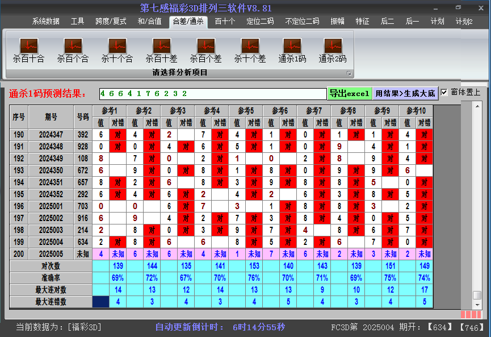This screenshot has width=491, height=337.
Task: Switch to the 后二 tab
Action: [387, 22]
